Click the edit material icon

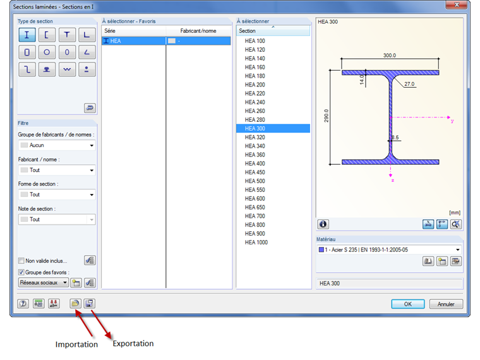(x=456, y=261)
